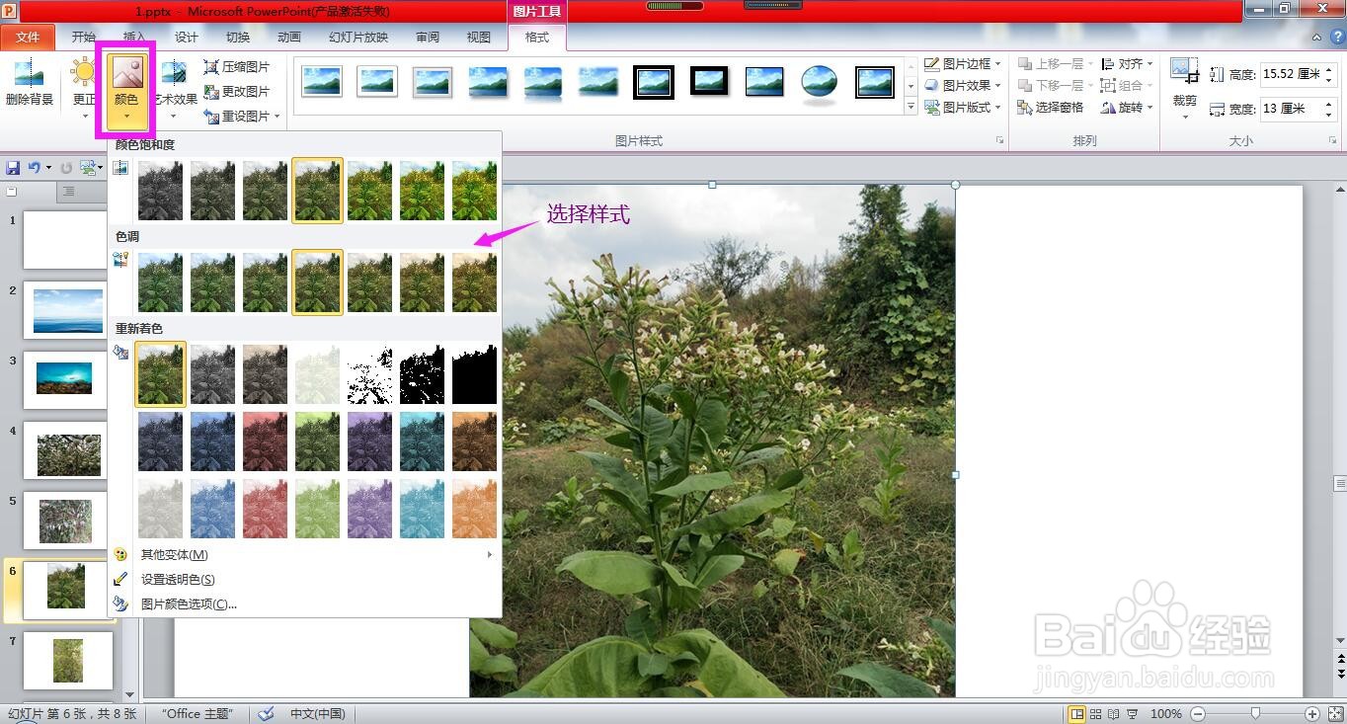Screen dimensions: 1347x724
Task: Select the black double frame picture style
Action: pyautogui.click(x=654, y=82)
